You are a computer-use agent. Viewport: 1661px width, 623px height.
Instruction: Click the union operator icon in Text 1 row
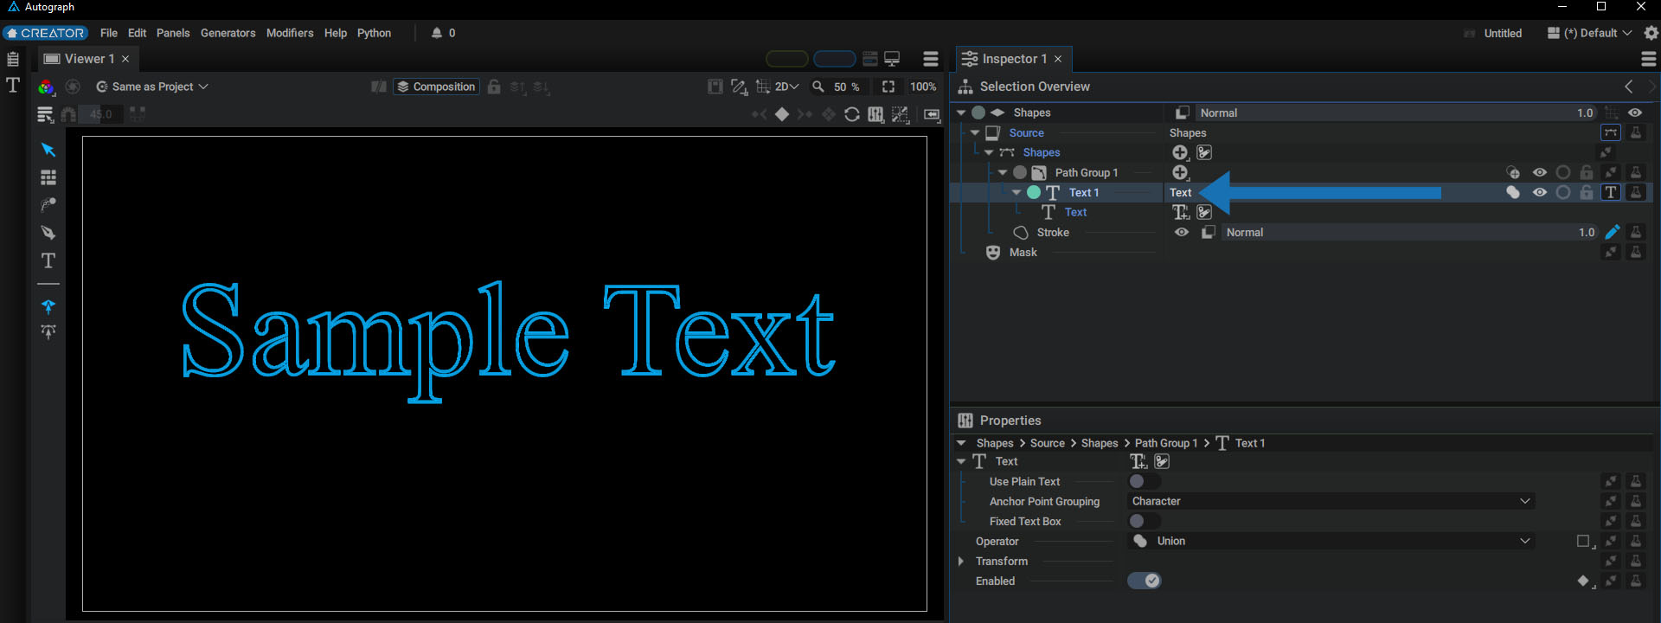pos(1513,192)
